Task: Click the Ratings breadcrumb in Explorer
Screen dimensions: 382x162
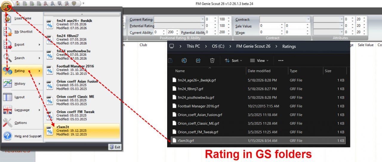Action: click(289, 46)
